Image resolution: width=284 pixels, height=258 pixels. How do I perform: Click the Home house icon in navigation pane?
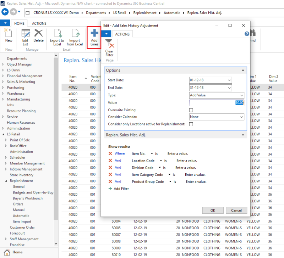click(x=7, y=252)
